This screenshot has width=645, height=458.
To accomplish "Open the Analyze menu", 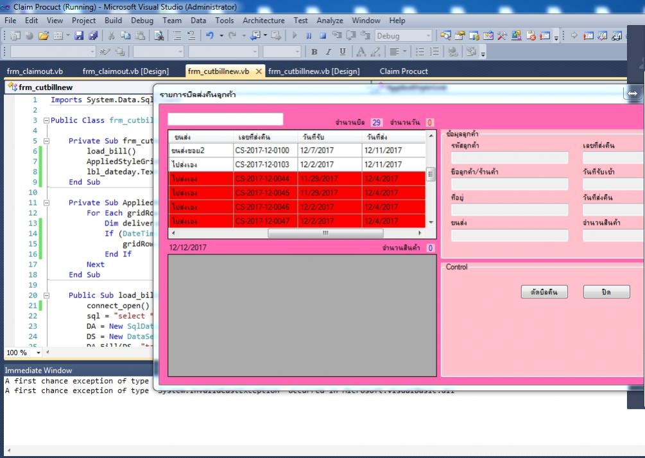I will click(x=329, y=20).
